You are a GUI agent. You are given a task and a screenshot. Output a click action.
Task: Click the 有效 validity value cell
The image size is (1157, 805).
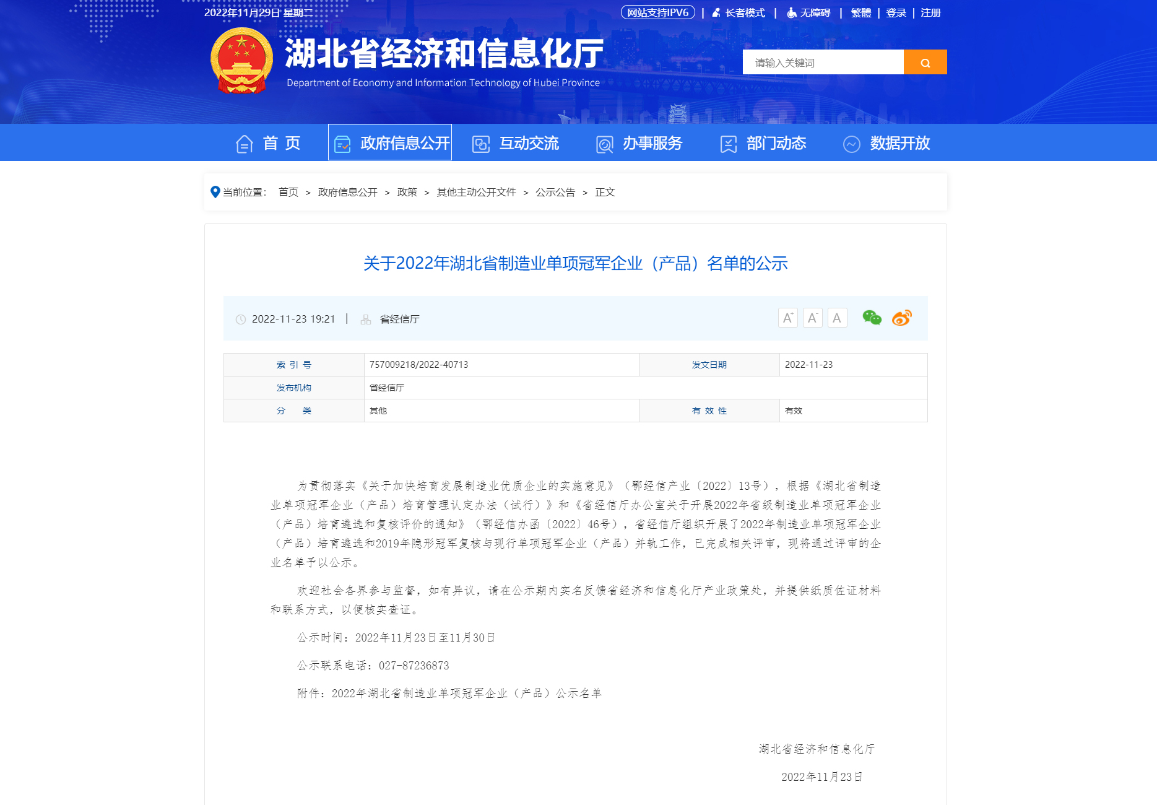click(x=853, y=411)
